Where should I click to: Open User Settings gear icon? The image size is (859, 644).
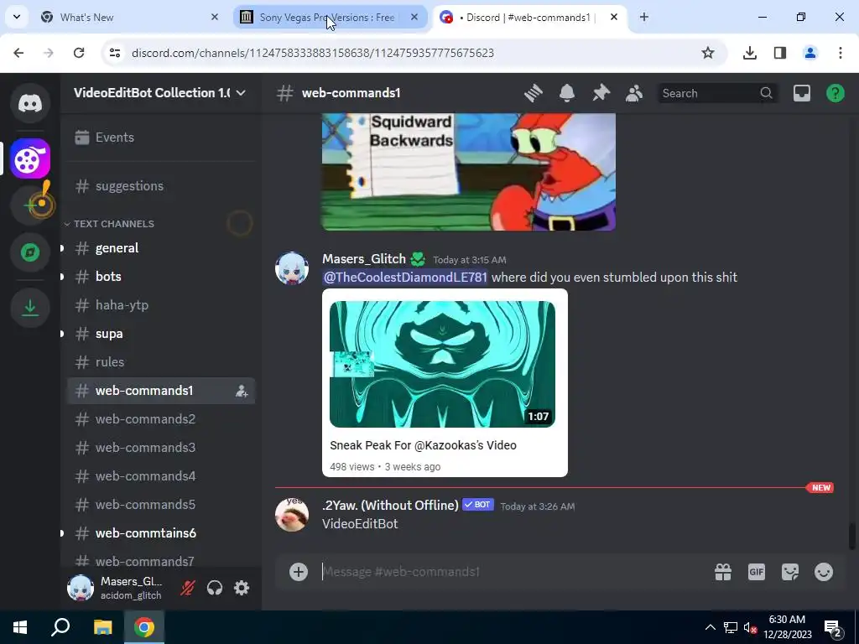pyautogui.click(x=242, y=588)
